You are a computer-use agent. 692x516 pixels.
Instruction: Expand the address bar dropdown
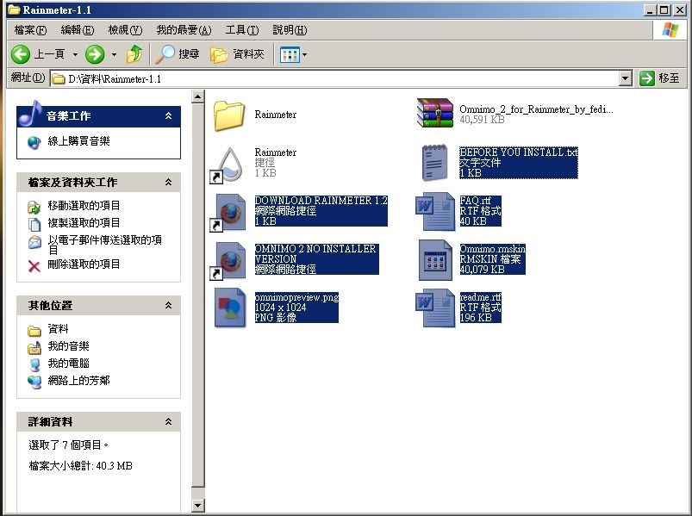pyautogui.click(x=626, y=78)
